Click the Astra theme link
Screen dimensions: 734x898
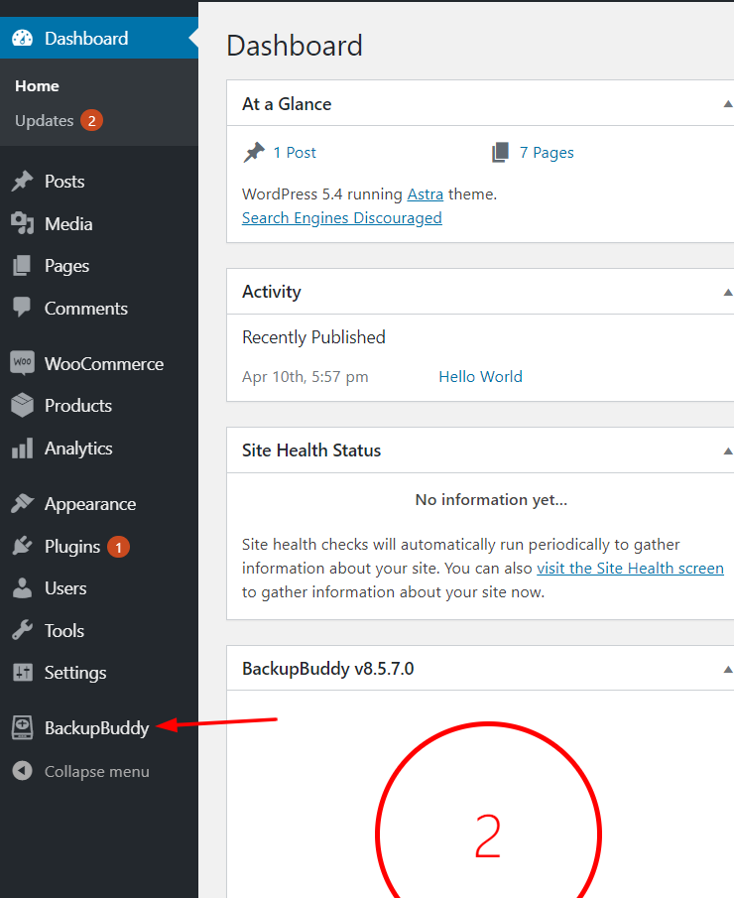[x=426, y=194]
